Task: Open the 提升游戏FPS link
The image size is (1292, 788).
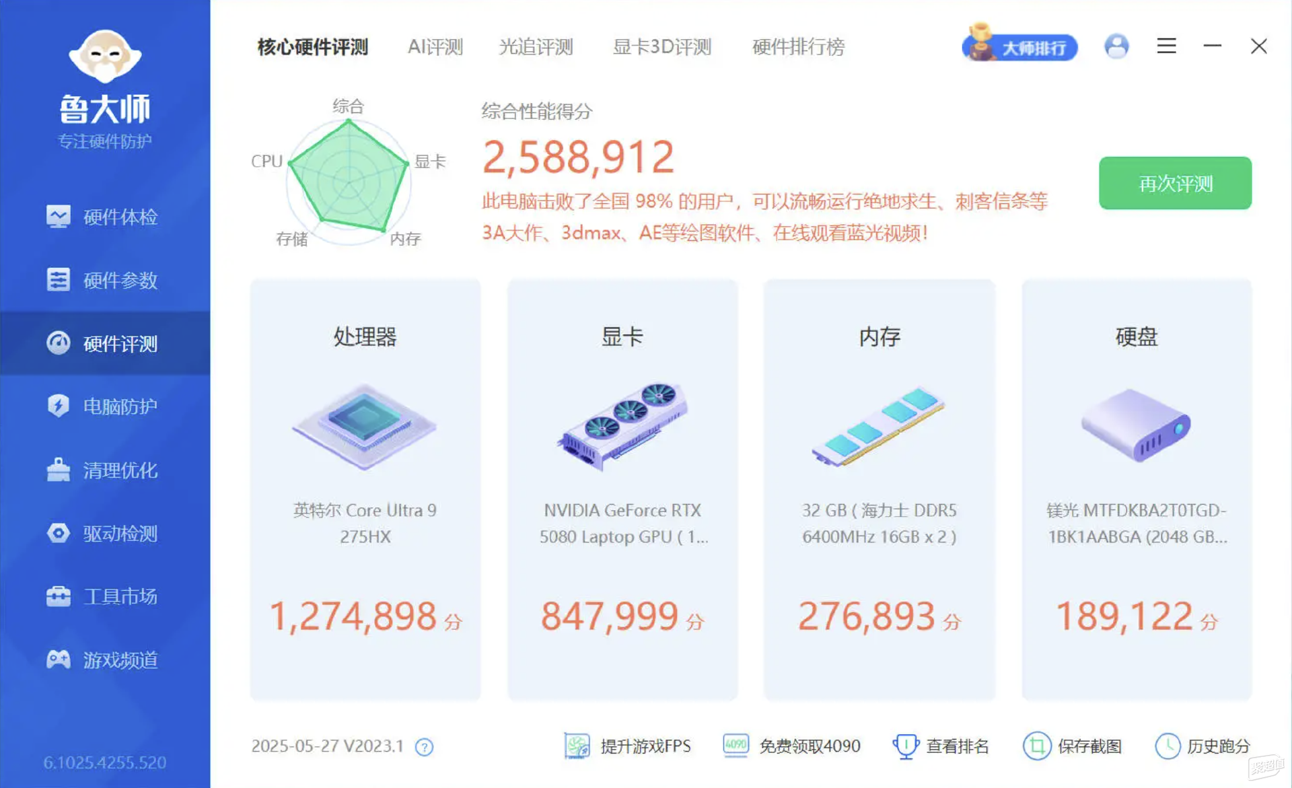Action: pos(645,746)
